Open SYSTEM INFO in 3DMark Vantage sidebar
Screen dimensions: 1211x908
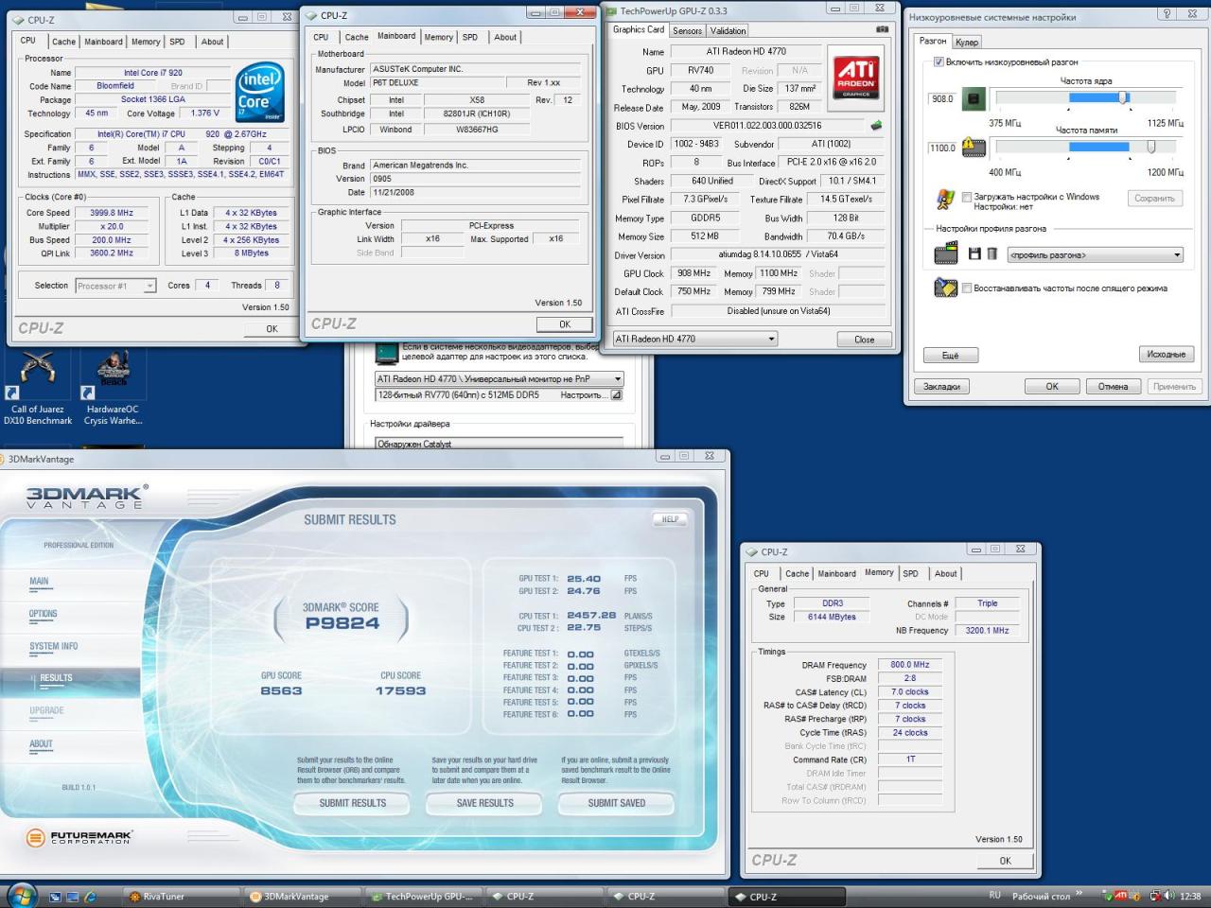[53, 646]
